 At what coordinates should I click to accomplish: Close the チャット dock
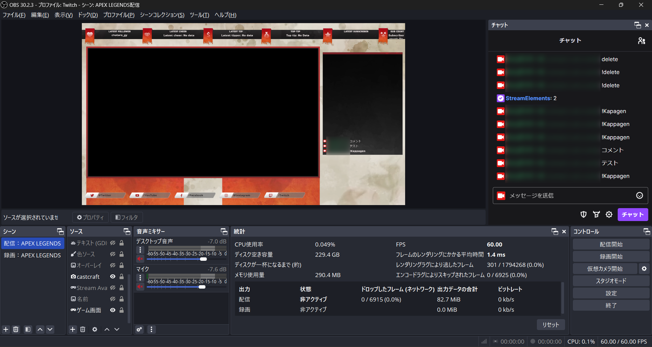point(647,25)
